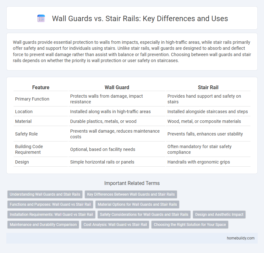Click the calendar icon beside the title
The width and height of the screenshot is (264, 253).
(41, 19)
